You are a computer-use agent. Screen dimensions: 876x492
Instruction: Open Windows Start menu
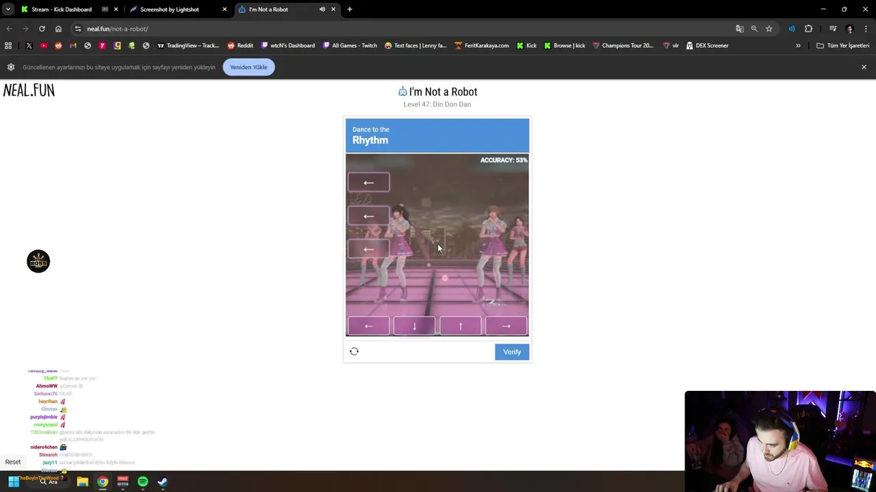click(x=14, y=482)
